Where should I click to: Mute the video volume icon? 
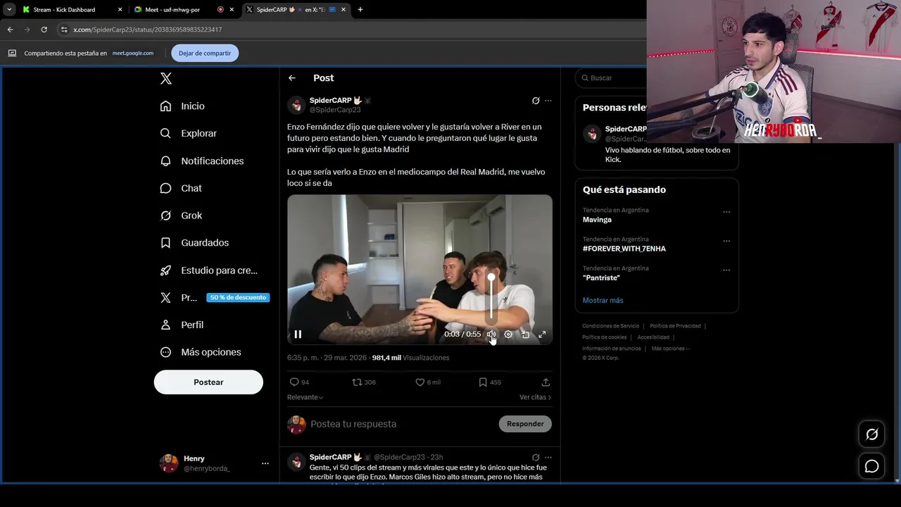(x=491, y=334)
